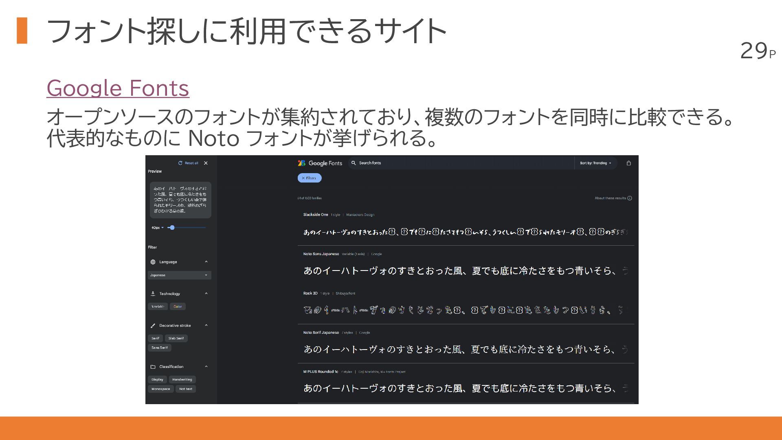Toggle the Monospace classification chip
The image size is (782, 440).
click(160, 389)
